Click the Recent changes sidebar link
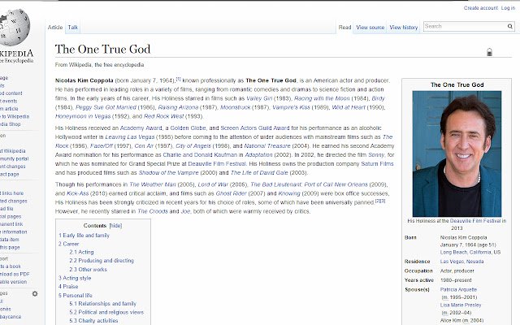Viewport: 520px width, 325px height. pyautogui.click(x=13, y=167)
